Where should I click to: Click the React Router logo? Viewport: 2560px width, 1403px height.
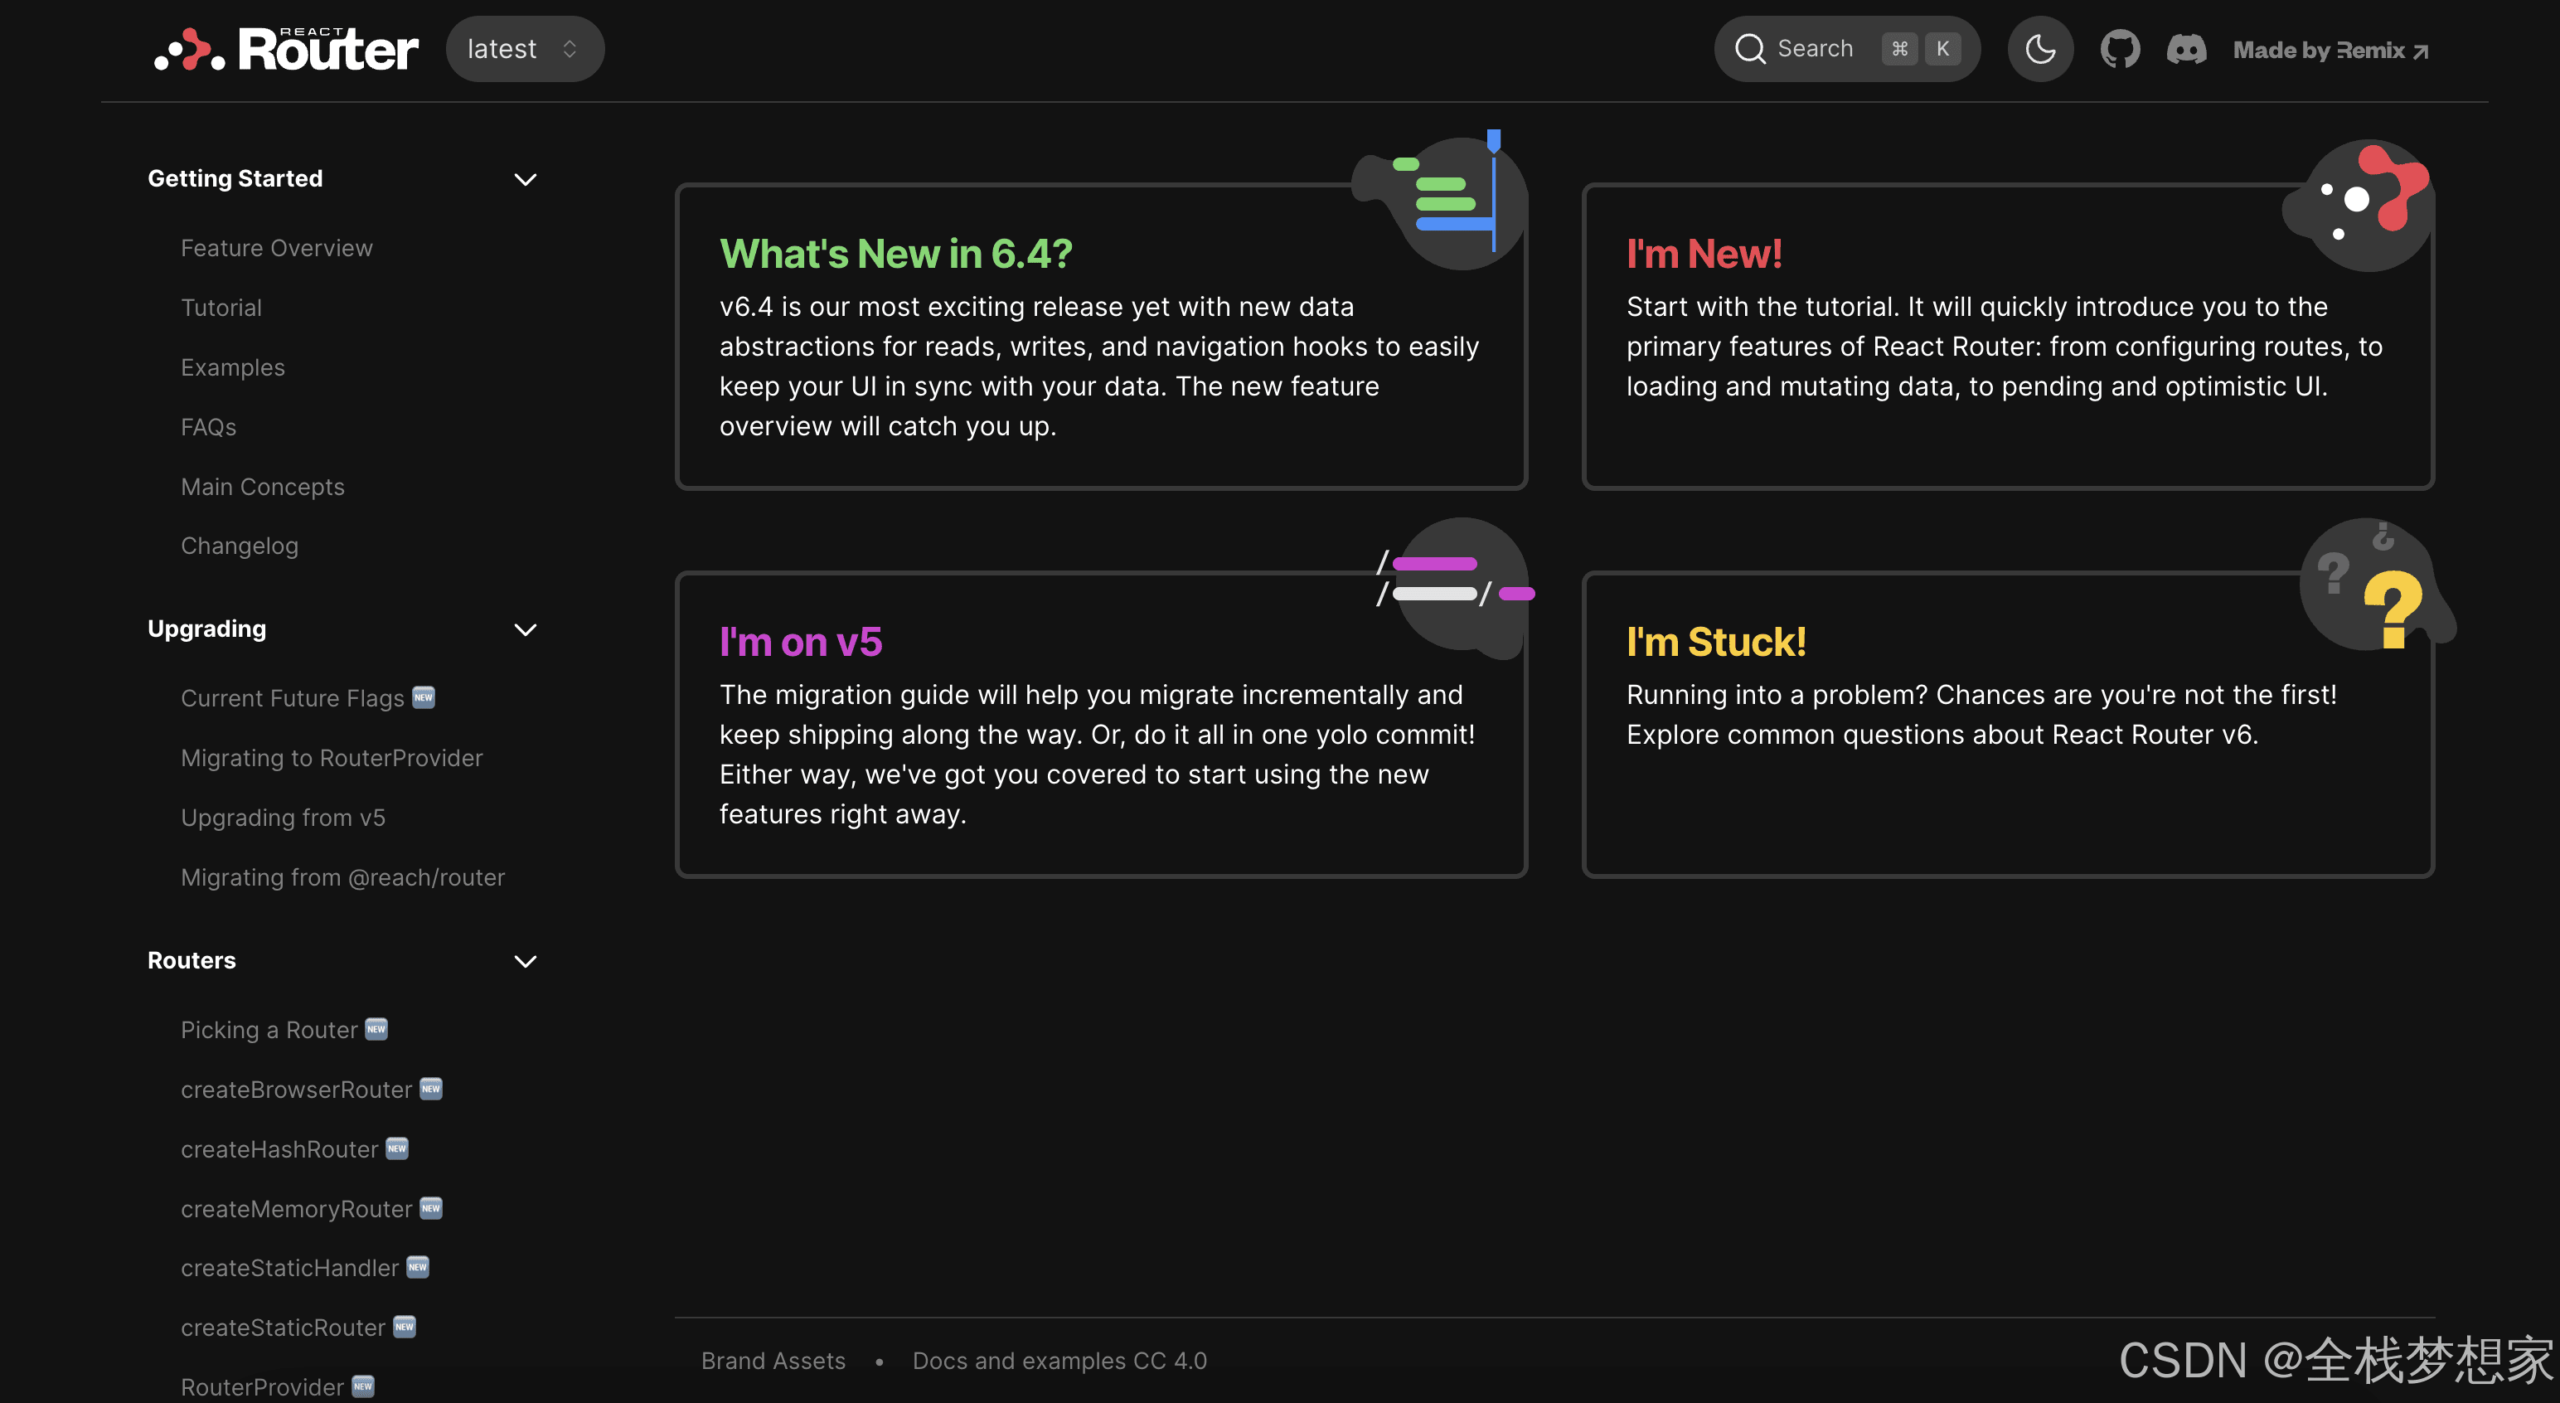coord(286,49)
